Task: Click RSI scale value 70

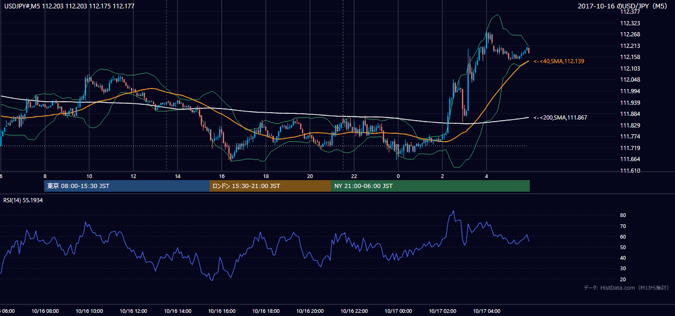Action: (x=623, y=226)
